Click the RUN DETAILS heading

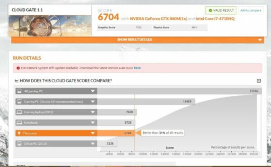pyautogui.click(x=27, y=58)
